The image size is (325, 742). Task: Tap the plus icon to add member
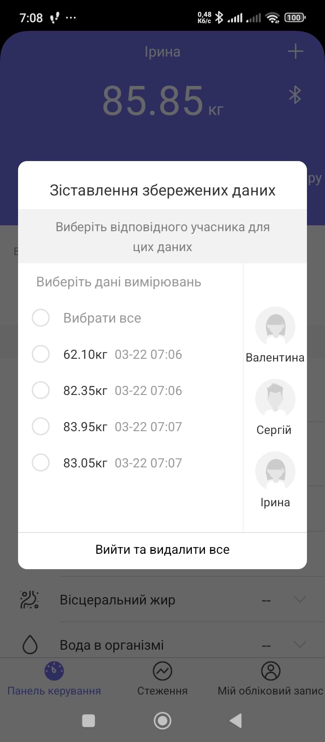[295, 52]
